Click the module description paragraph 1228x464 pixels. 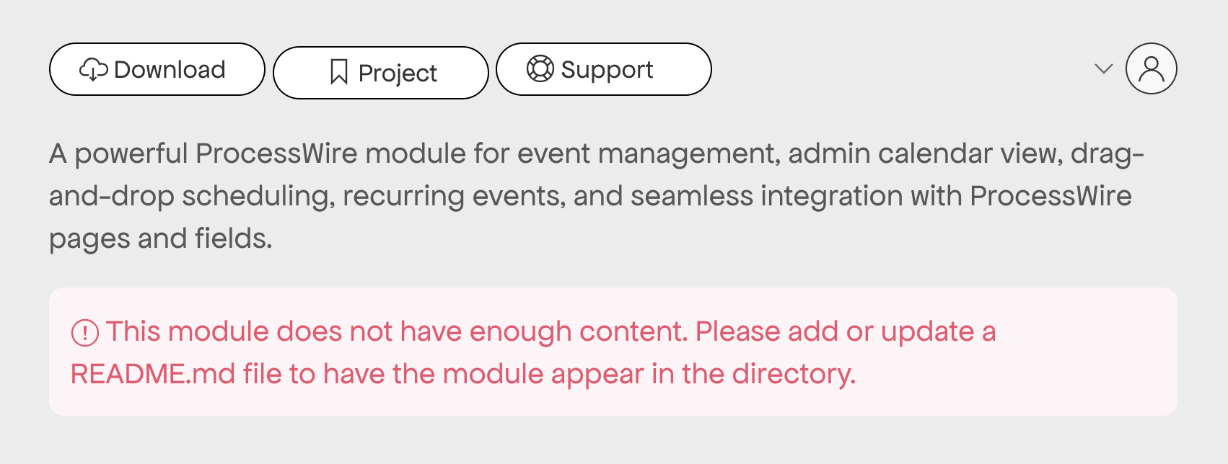[x=597, y=196]
